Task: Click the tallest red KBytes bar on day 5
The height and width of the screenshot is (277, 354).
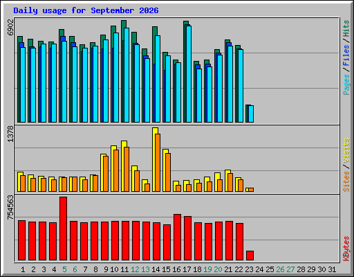Action: (64, 229)
